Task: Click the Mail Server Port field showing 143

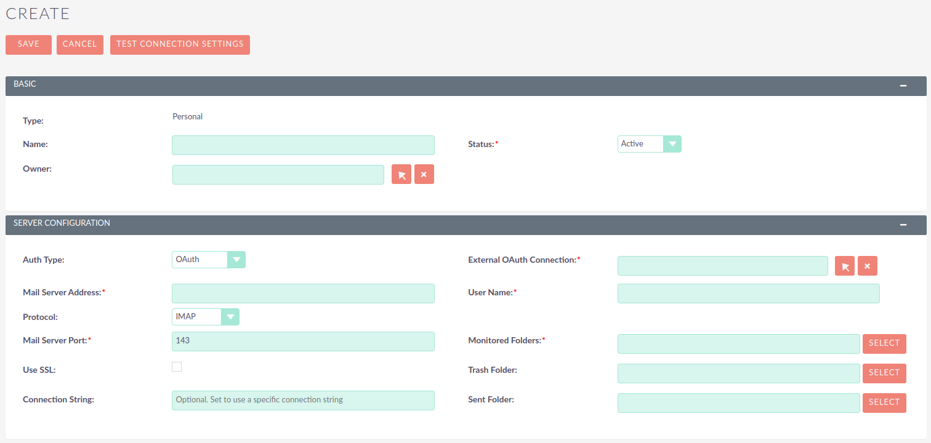Action: point(303,341)
